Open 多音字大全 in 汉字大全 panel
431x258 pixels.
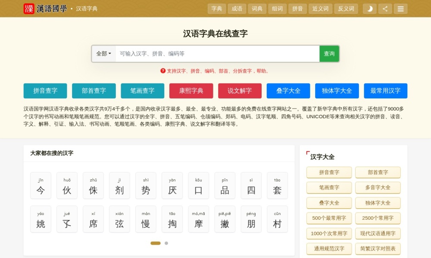tap(378, 187)
